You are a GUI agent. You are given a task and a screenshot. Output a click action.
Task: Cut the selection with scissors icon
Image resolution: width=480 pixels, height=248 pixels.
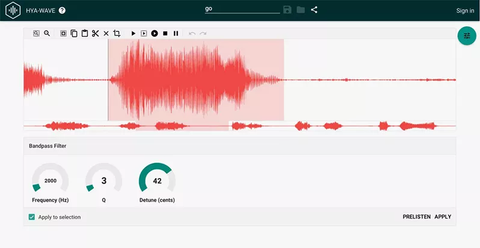[95, 34]
